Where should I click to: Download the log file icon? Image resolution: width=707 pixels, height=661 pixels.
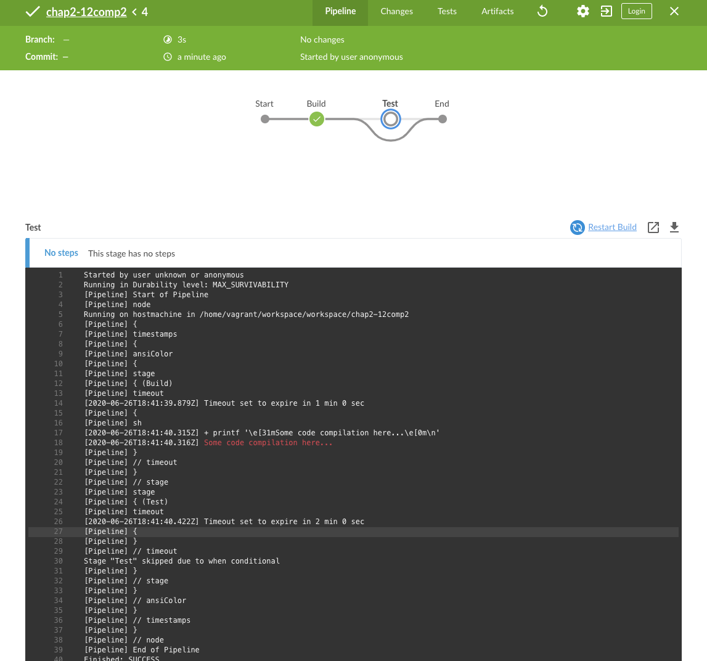674,228
